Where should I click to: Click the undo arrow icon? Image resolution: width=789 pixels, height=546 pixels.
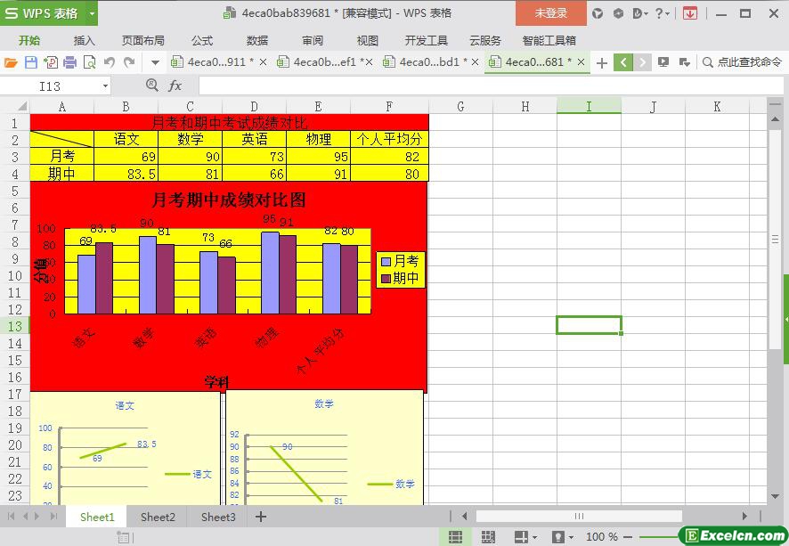coord(110,62)
